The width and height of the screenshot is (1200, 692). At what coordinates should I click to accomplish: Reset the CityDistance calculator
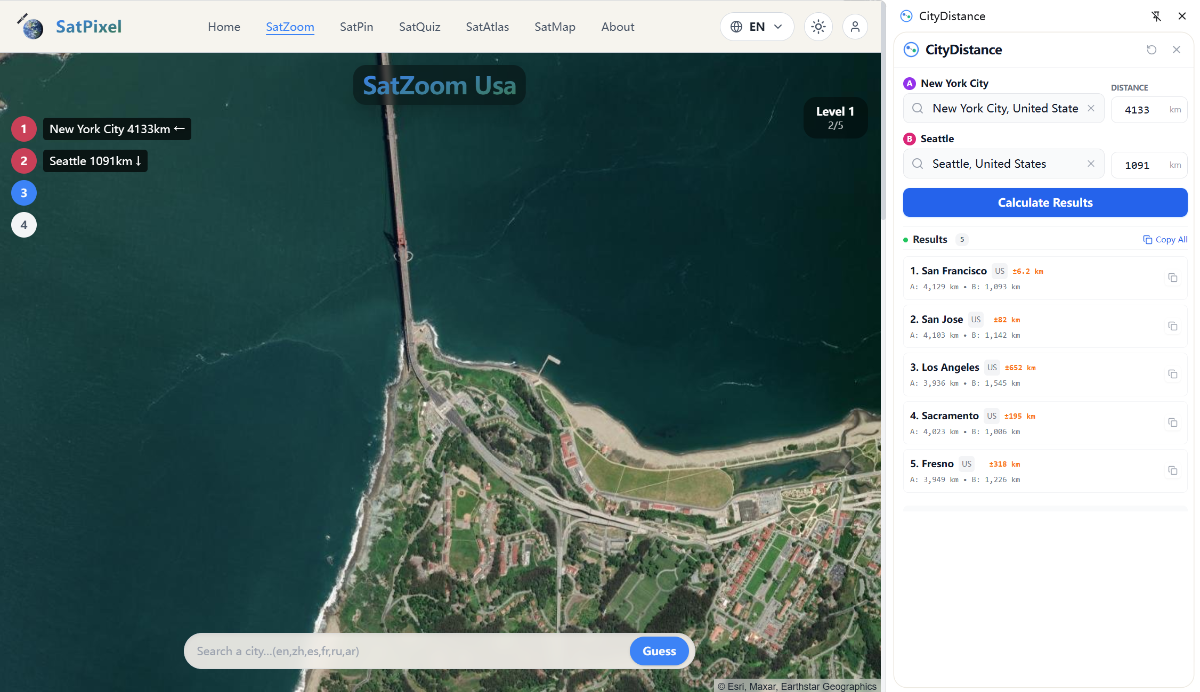[1152, 50]
